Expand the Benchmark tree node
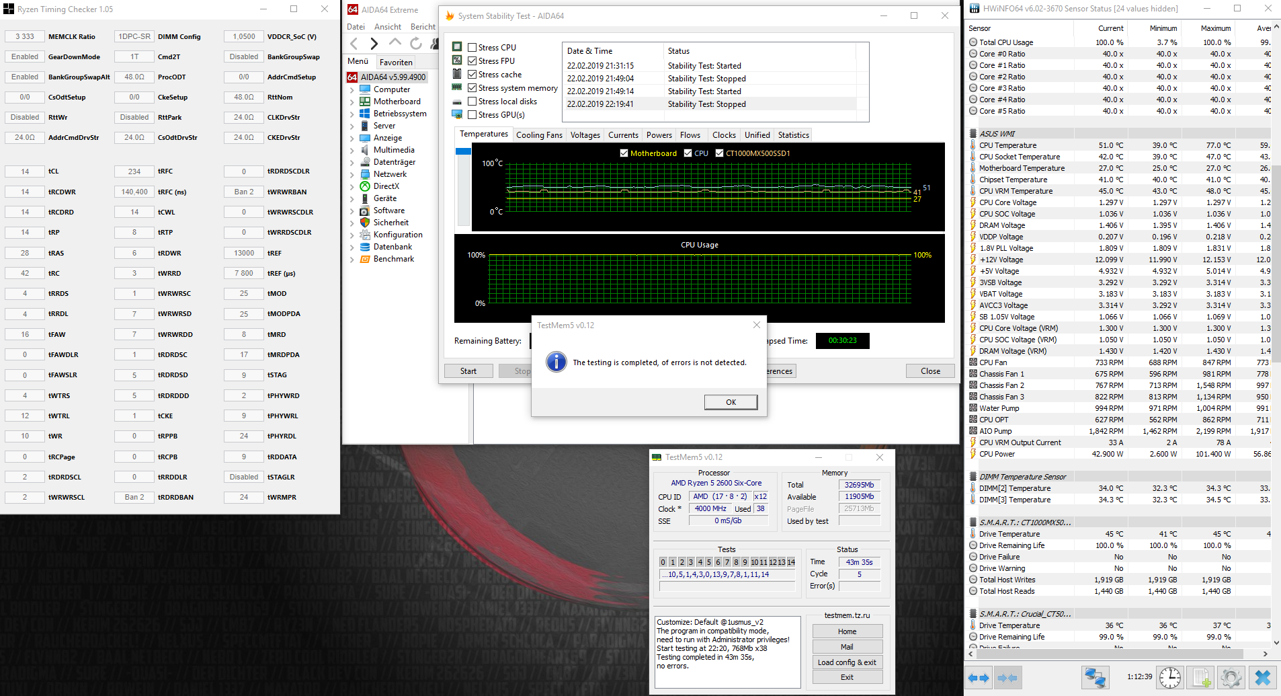This screenshot has width=1281, height=696. coord(352,259)
